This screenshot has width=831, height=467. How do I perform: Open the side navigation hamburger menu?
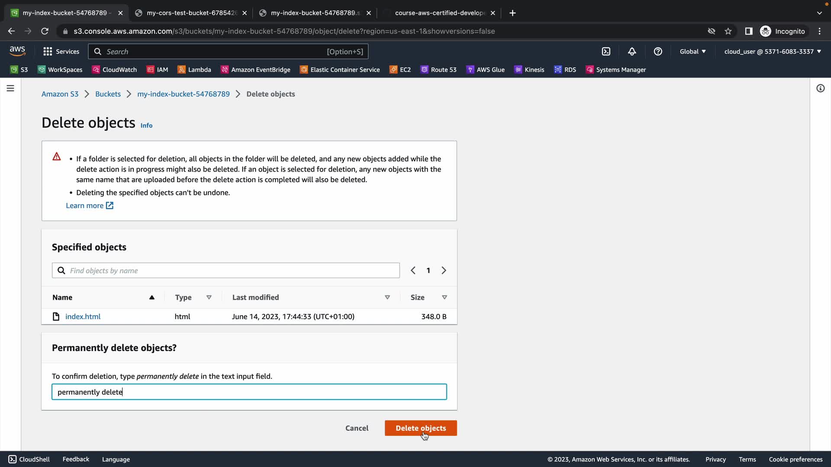pyautogui.click(x=10, y=88)
